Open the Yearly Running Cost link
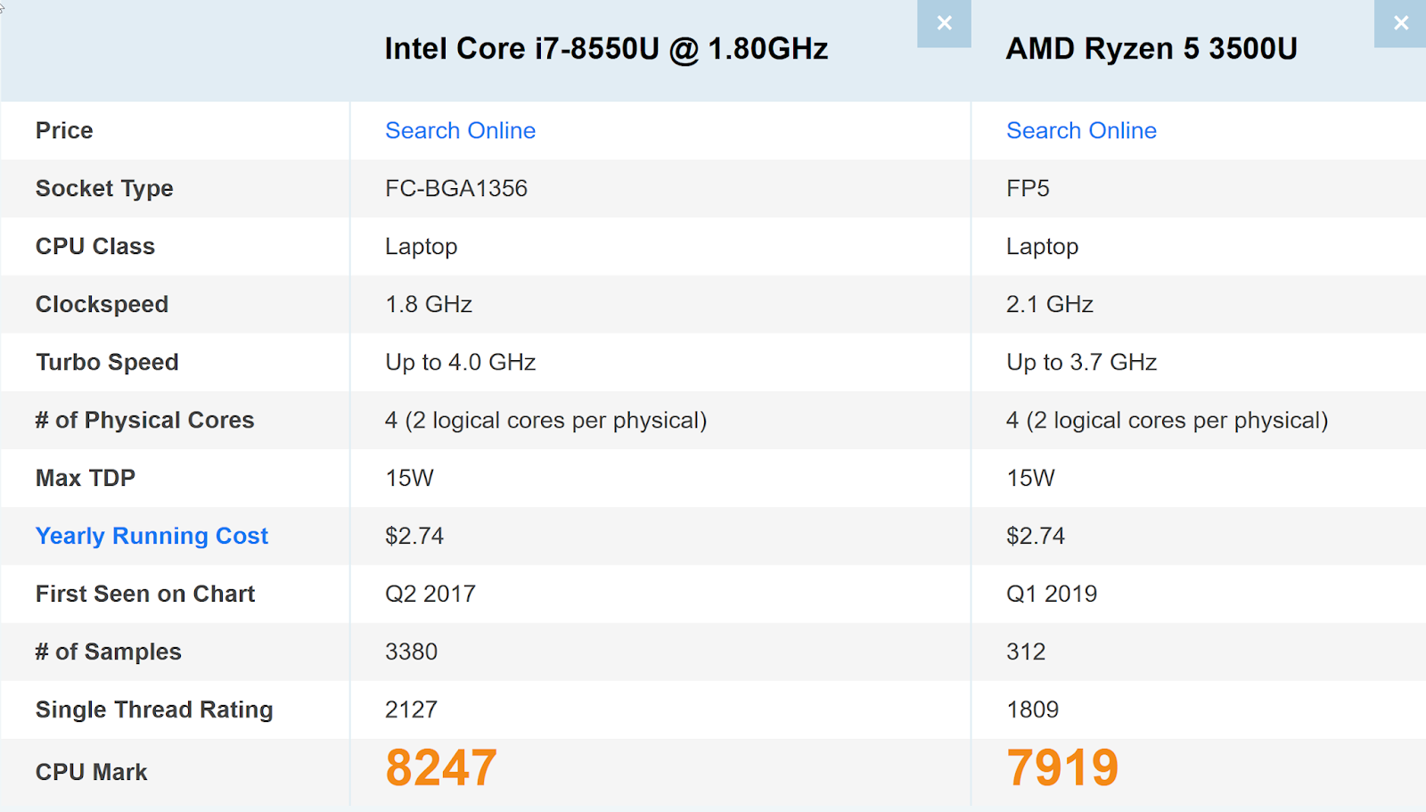The image size is (1426, 812). pyautogui.click(x=152, y=536)
